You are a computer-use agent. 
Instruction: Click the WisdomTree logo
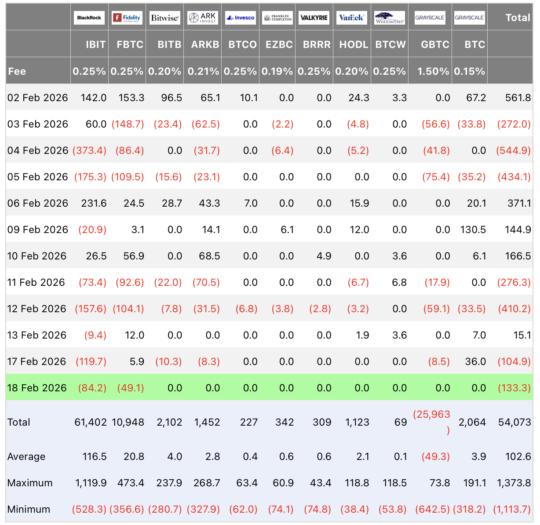pyautogui.click(x=390, y=18)
